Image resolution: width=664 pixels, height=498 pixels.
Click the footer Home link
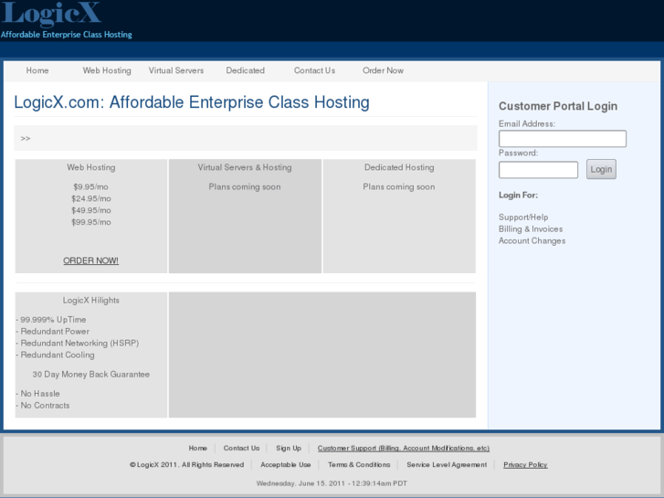click(198, 448)
